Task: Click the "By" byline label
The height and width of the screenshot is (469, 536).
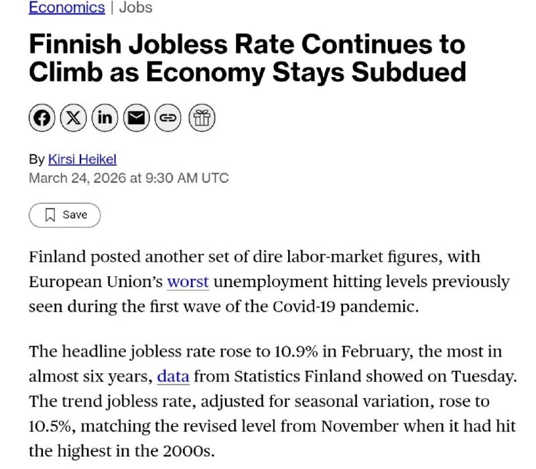Action: 36,159
